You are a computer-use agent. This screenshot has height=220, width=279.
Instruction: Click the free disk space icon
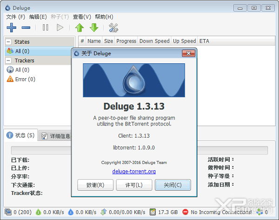point(153,212)
